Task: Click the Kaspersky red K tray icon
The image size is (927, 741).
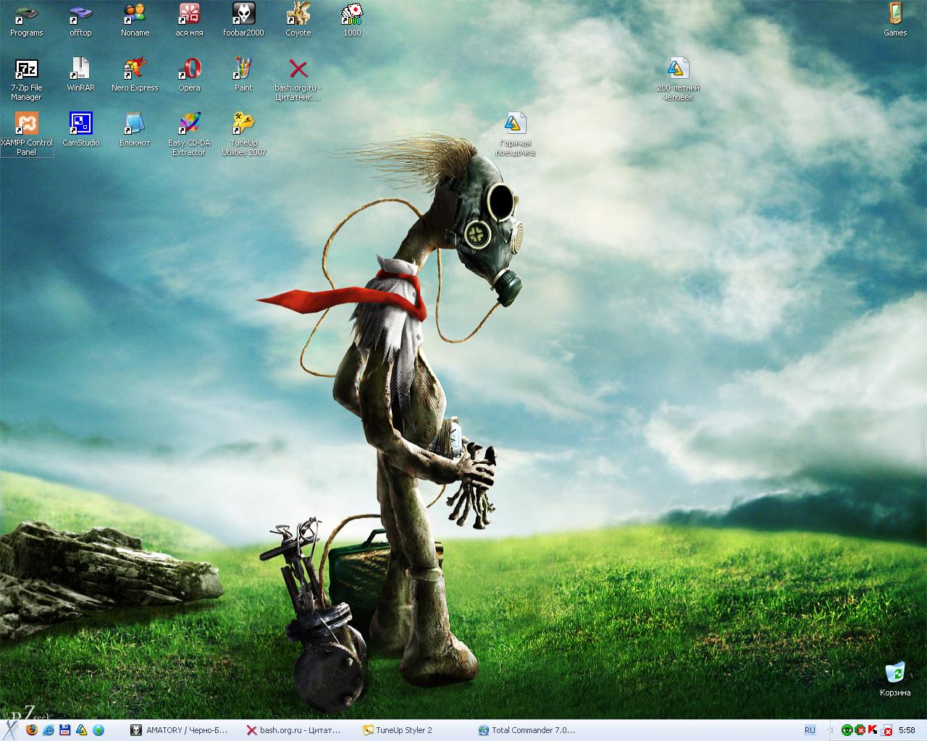Action: (873, 730)
